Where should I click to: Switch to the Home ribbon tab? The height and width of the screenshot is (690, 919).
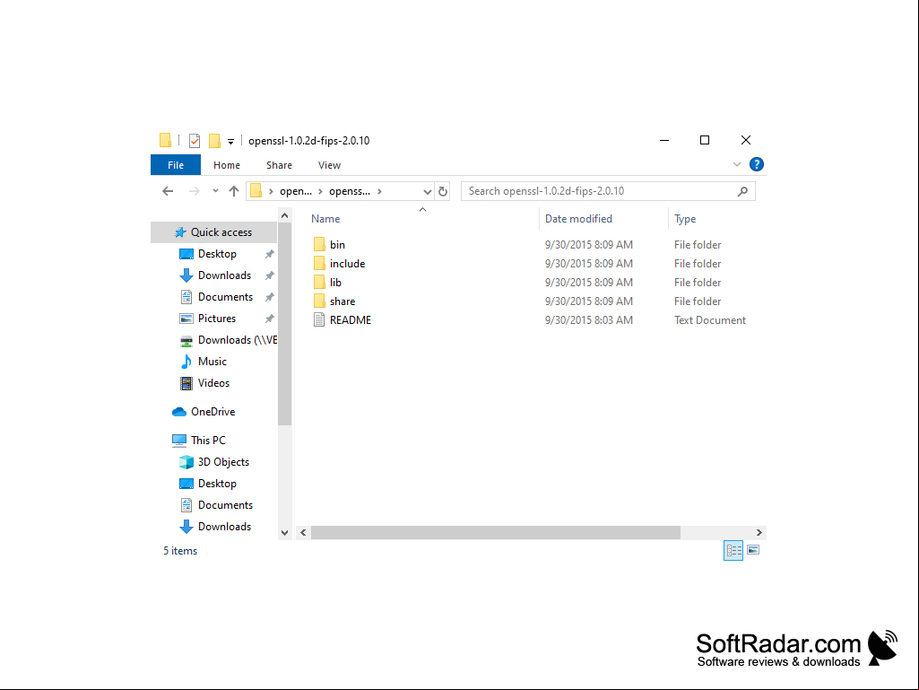pyautogui.click(x=226, y=165)
